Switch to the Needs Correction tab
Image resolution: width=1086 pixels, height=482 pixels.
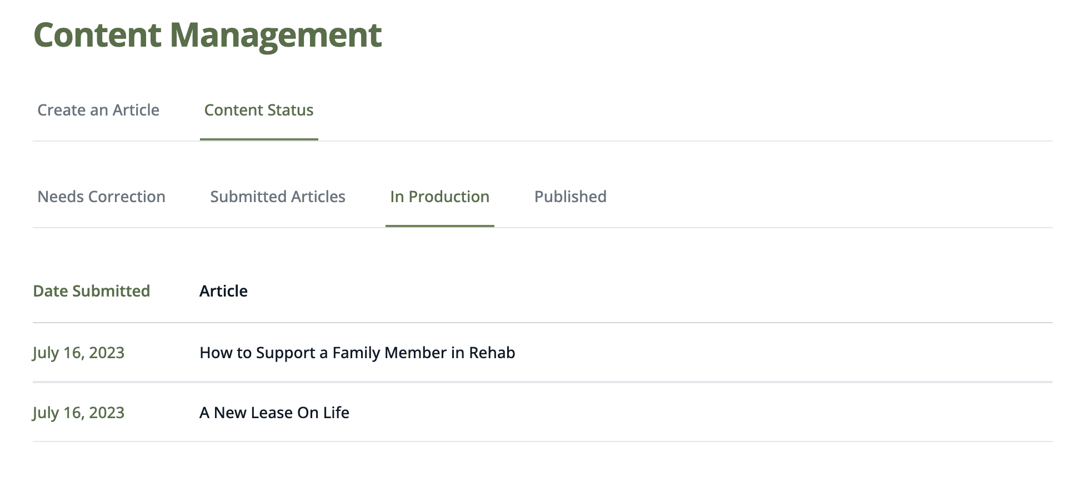[x=101, y=197]
